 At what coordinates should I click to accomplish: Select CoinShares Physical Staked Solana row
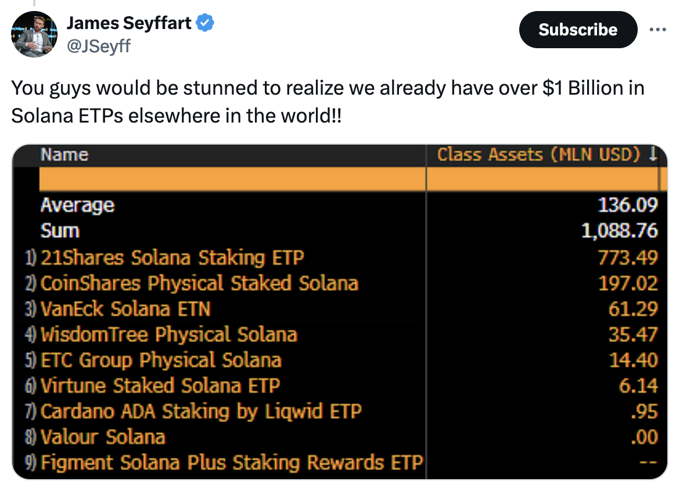click(199, 283)
